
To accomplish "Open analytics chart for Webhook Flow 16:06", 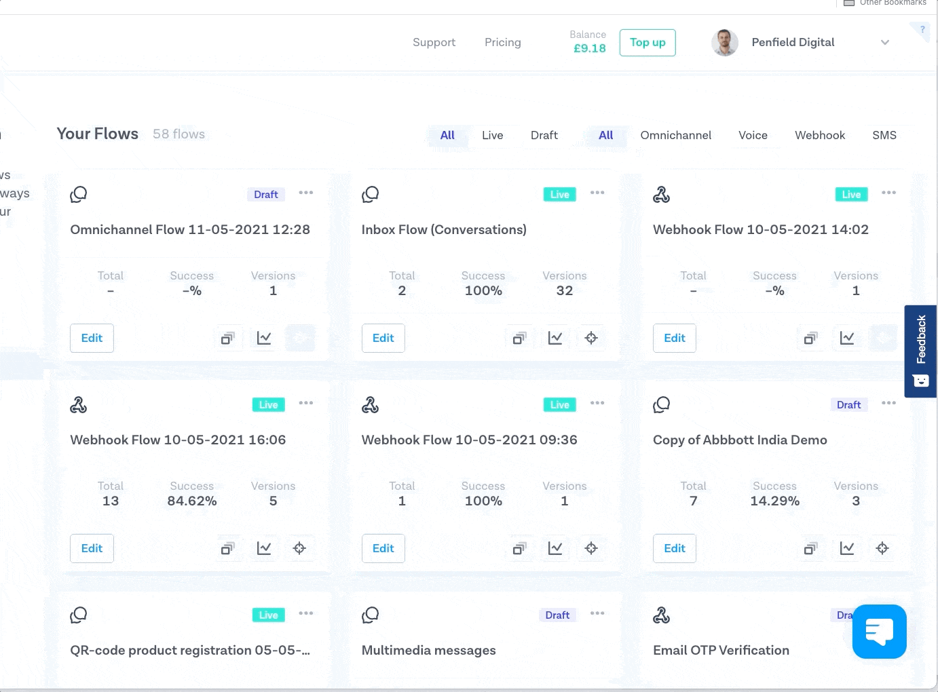I will click(264, 548).
